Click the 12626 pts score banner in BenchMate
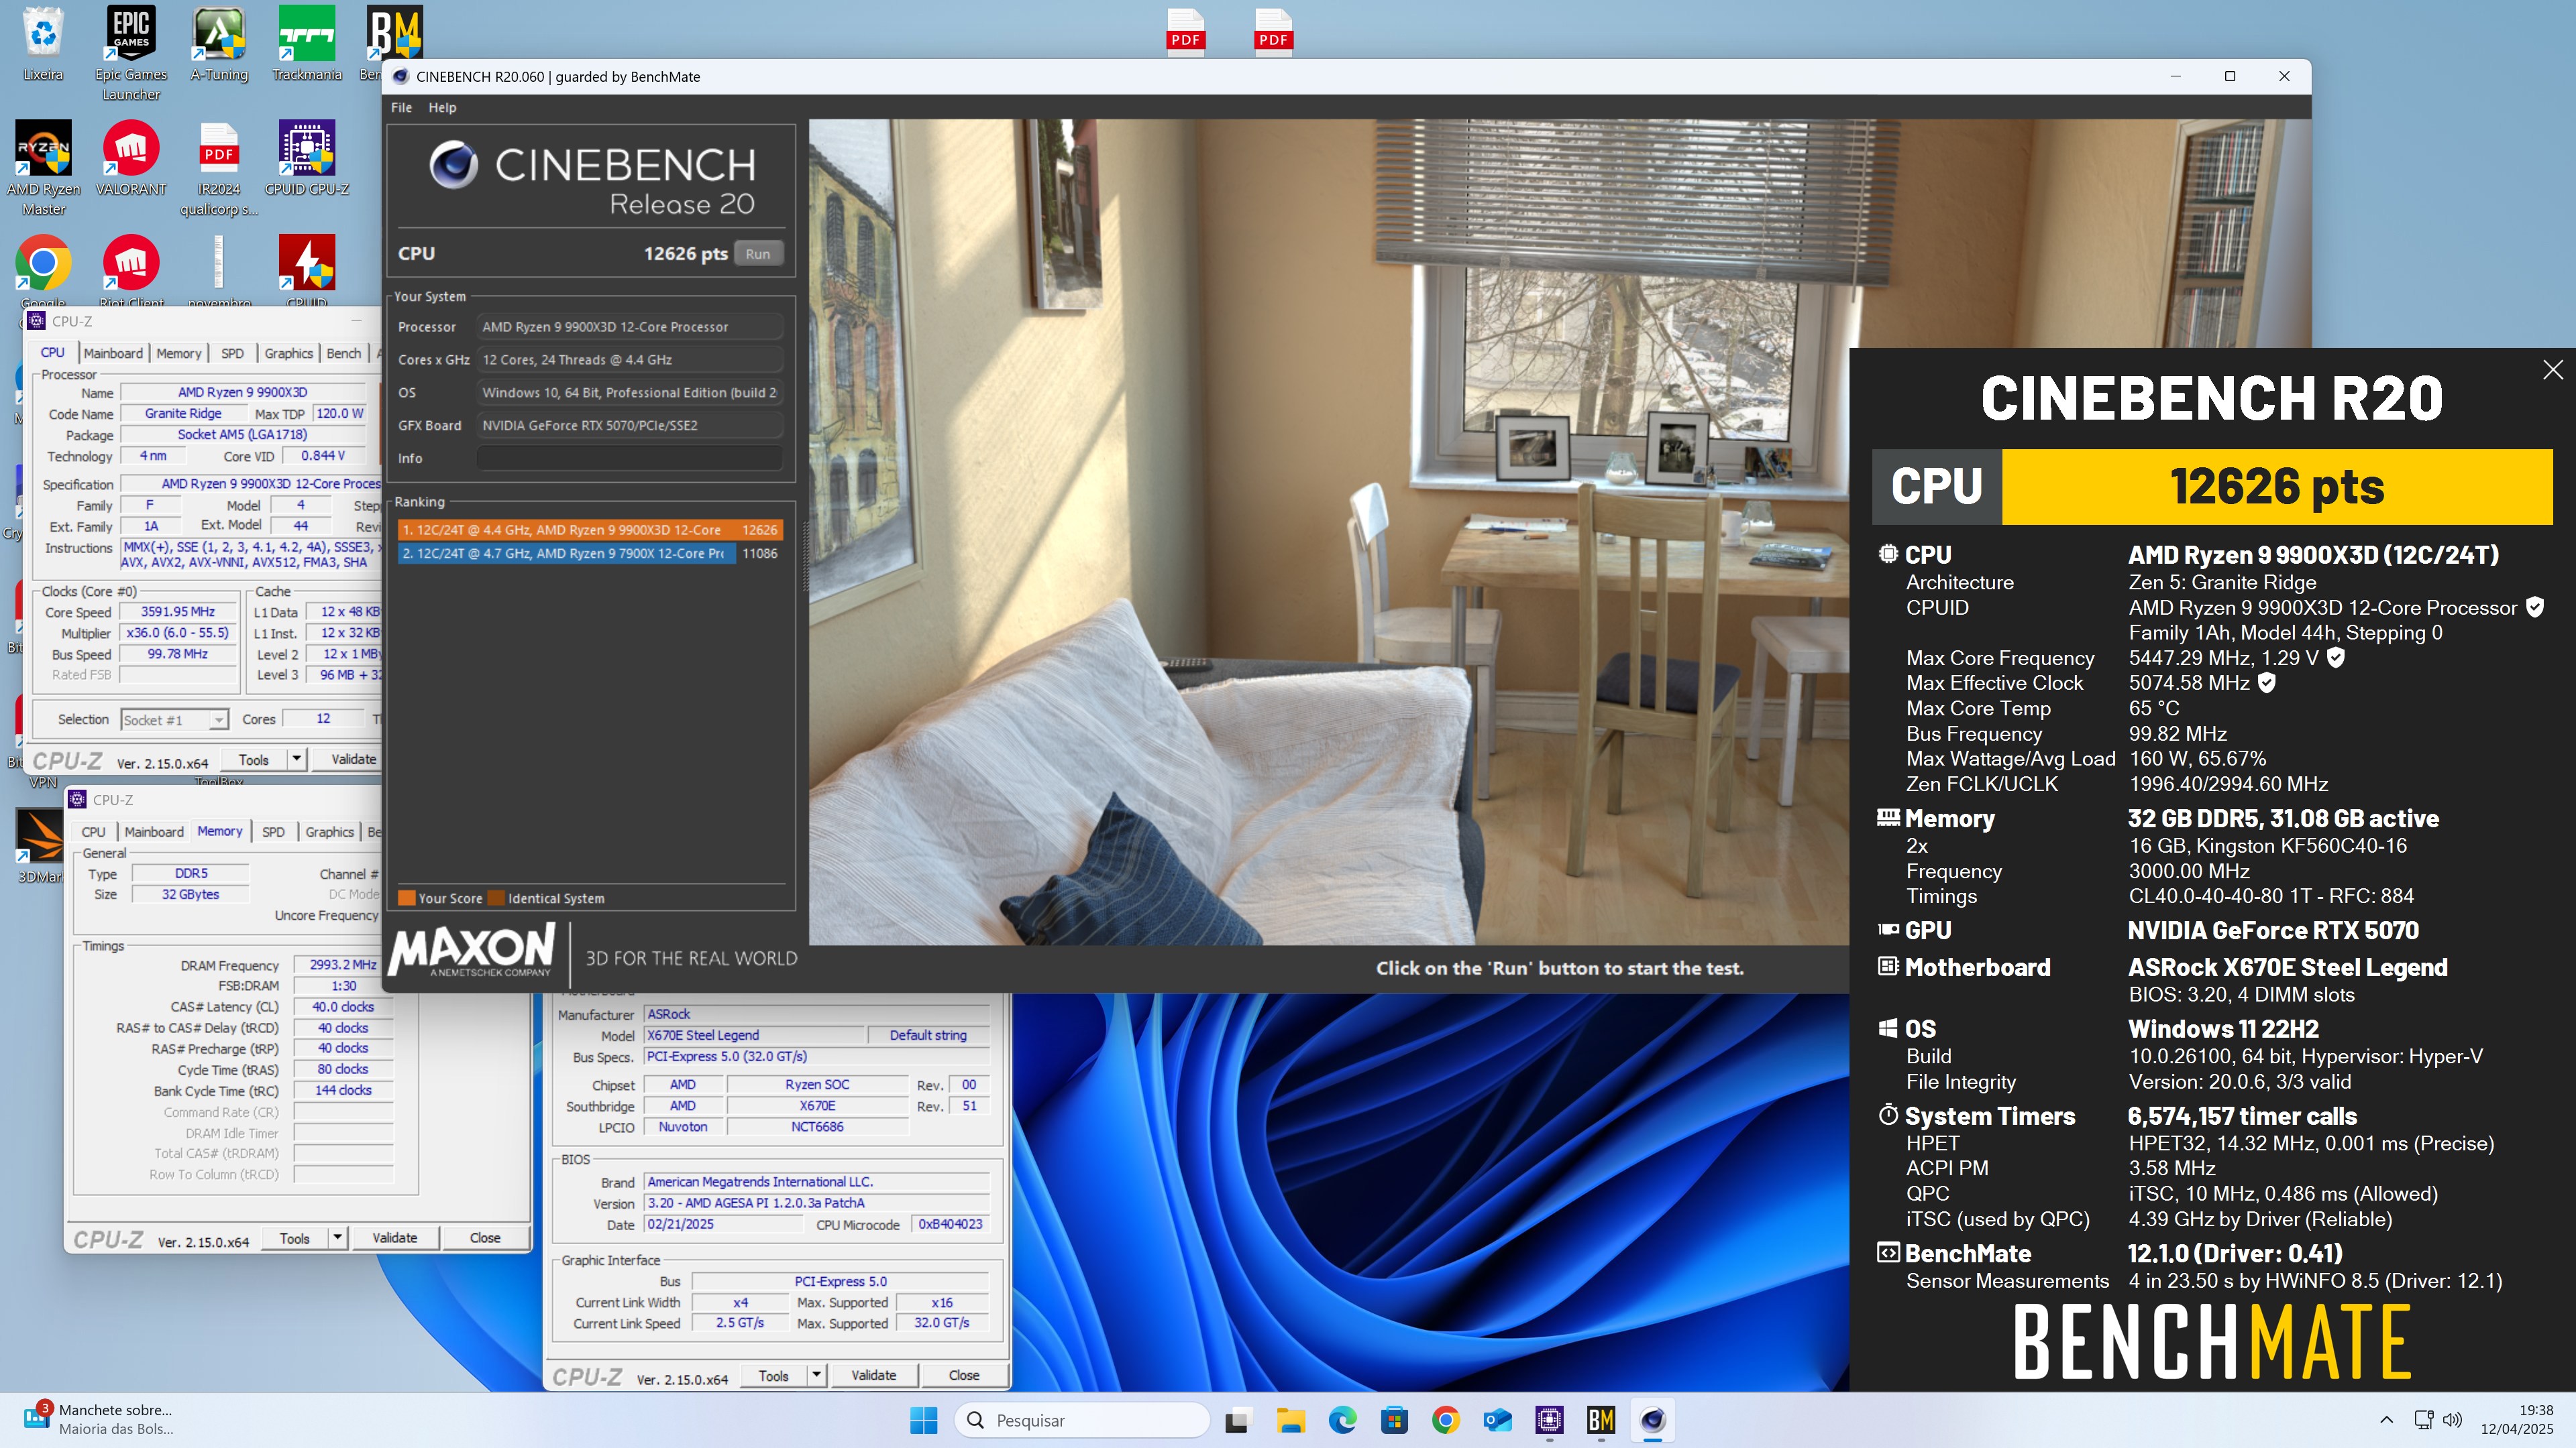2576x1448 pixels. point(2277,487)
